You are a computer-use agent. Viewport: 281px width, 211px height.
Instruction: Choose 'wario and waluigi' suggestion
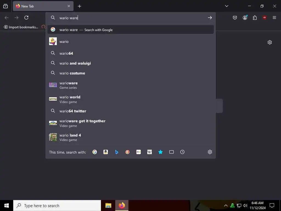point(130,63)
